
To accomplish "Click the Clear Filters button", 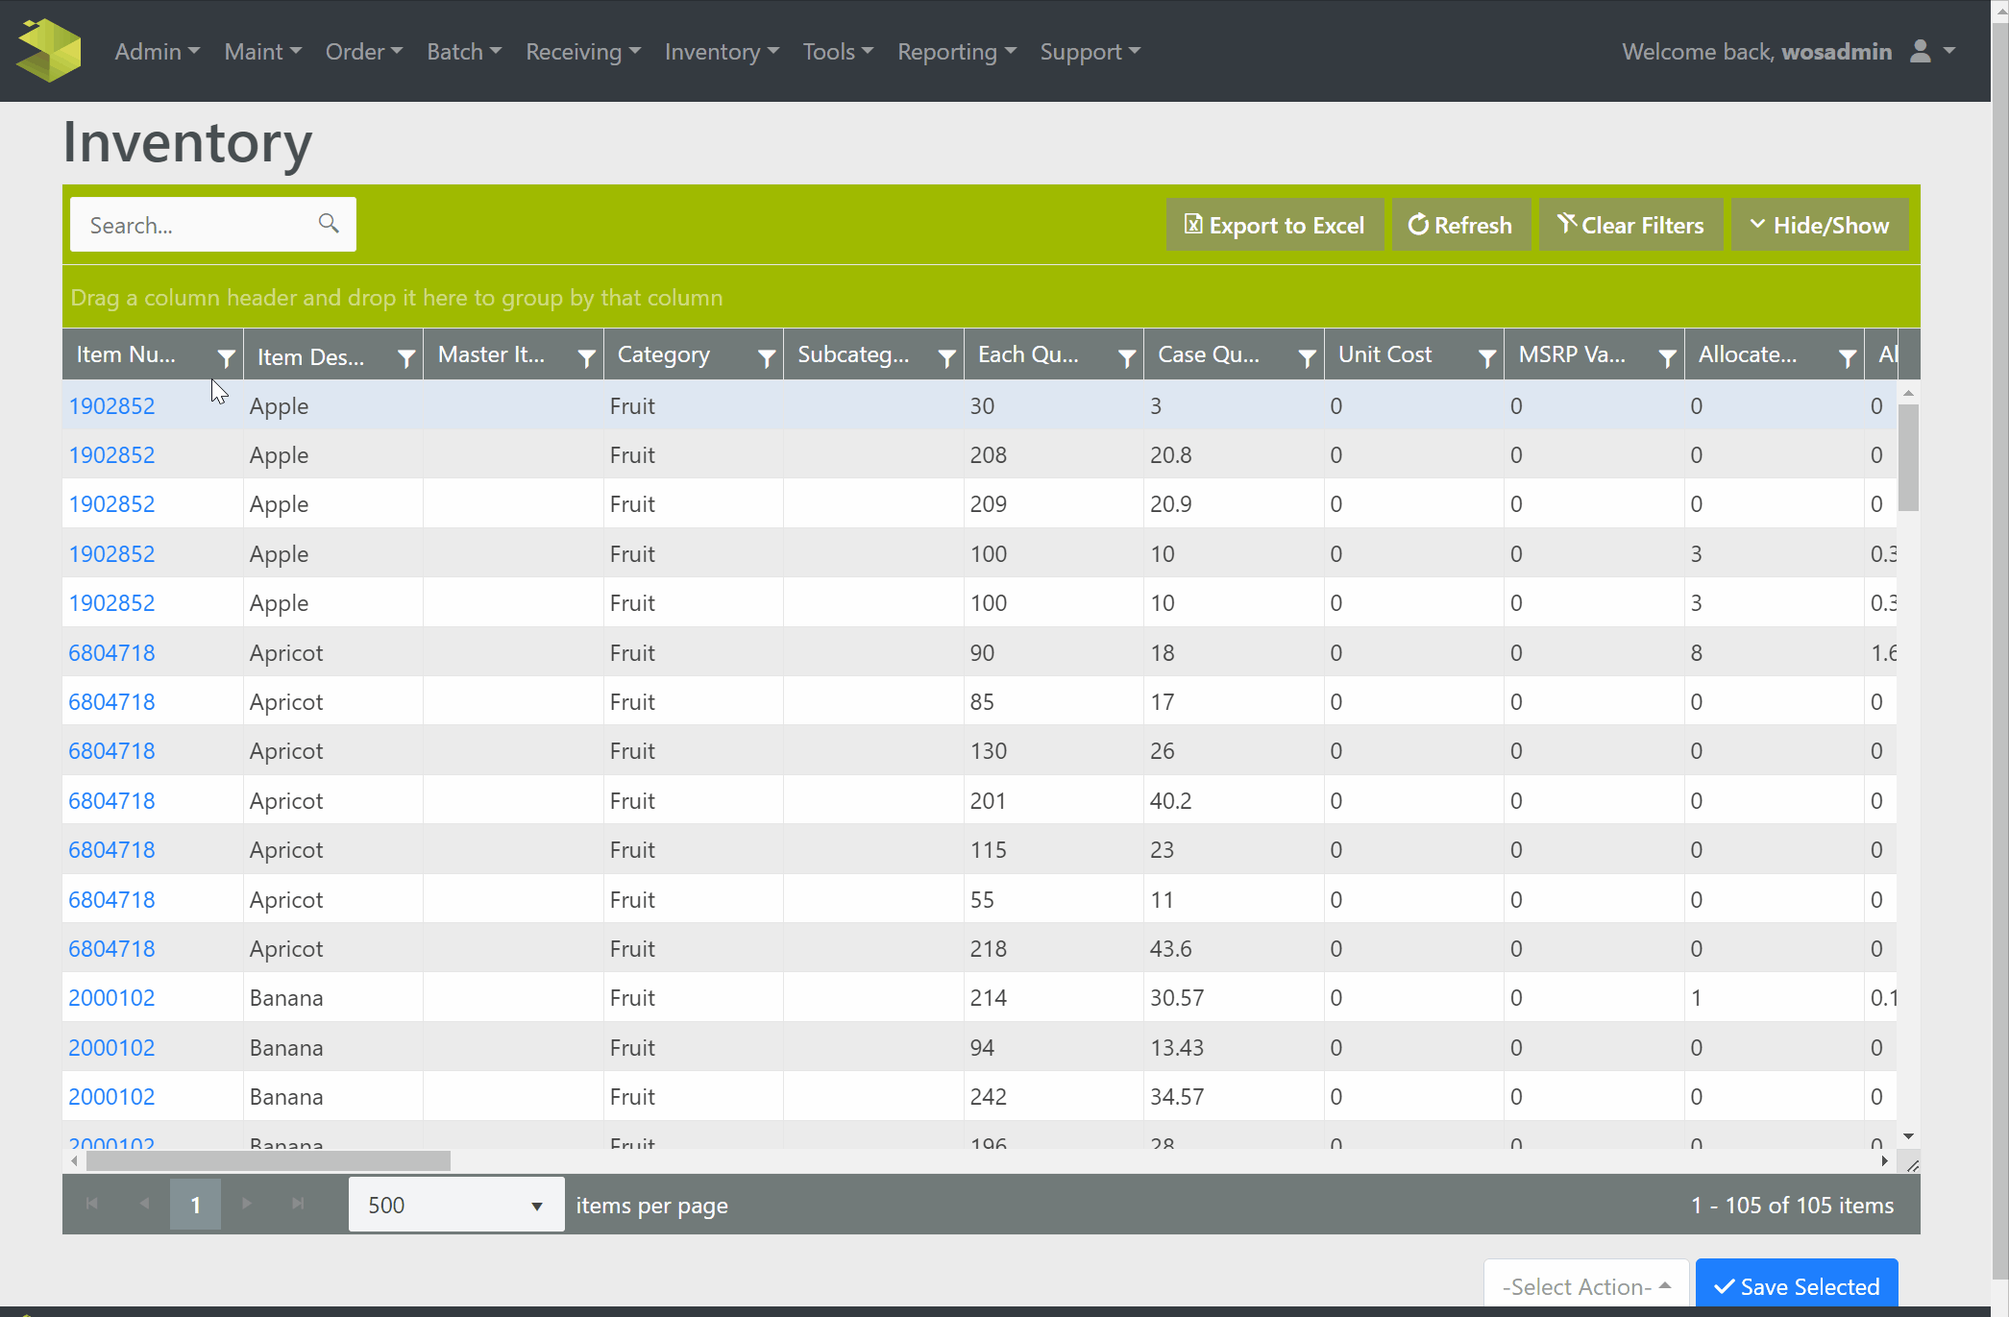I will click(x=1629, y=225).
